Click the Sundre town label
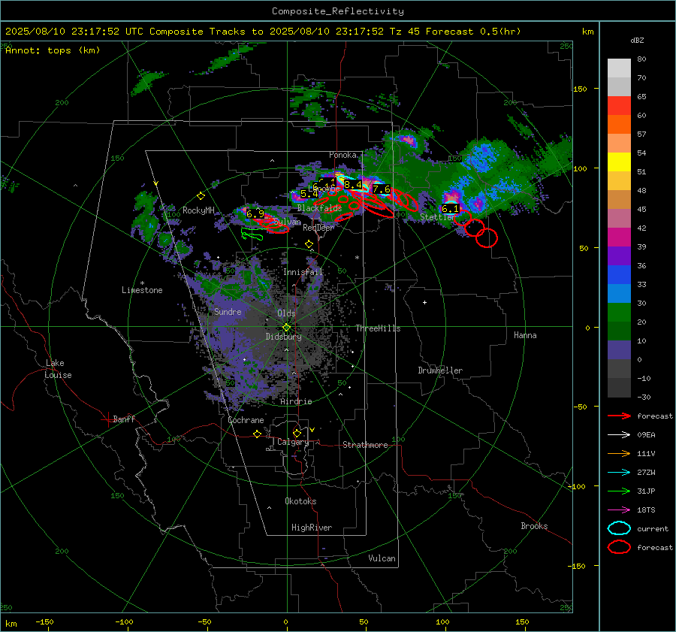Viewport: 676px width, 632px height. [228, 312]
